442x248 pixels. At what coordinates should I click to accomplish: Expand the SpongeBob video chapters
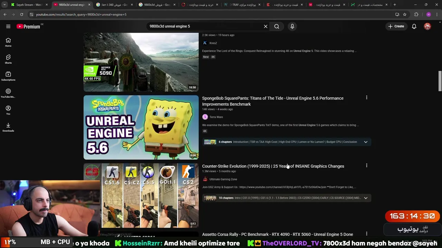[x=366, y=142]
